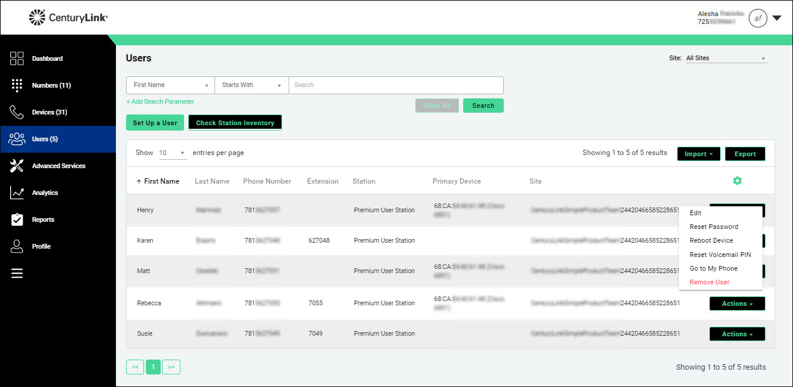Click the Analytics chart icon
The image size is (793, 387).
[17, 193]
